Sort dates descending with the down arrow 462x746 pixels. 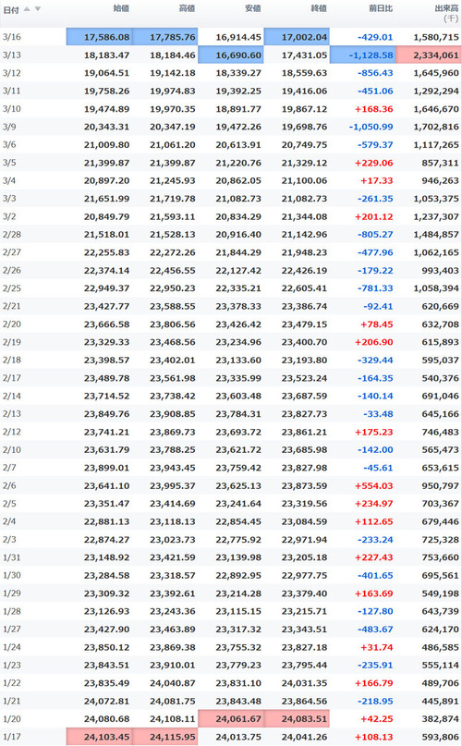[x=38, y=9]
